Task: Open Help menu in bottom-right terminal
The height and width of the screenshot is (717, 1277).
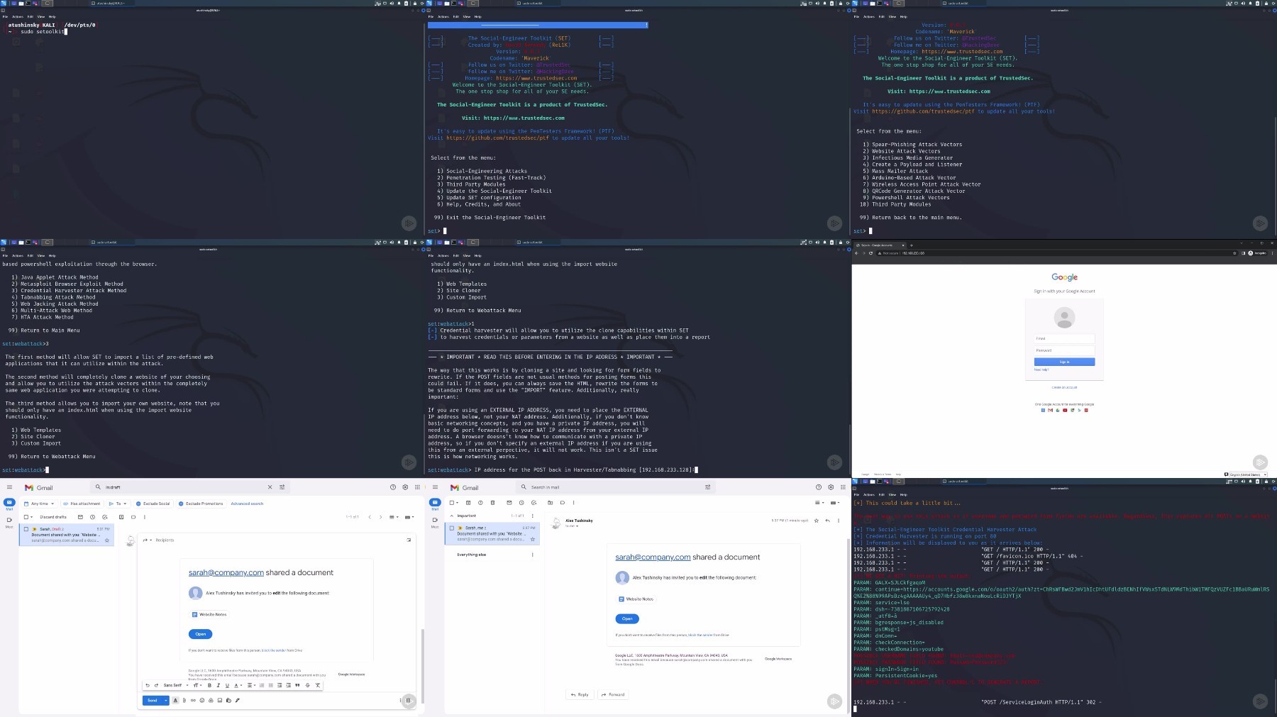Action: pyautogui.click(x=903, y=494)
